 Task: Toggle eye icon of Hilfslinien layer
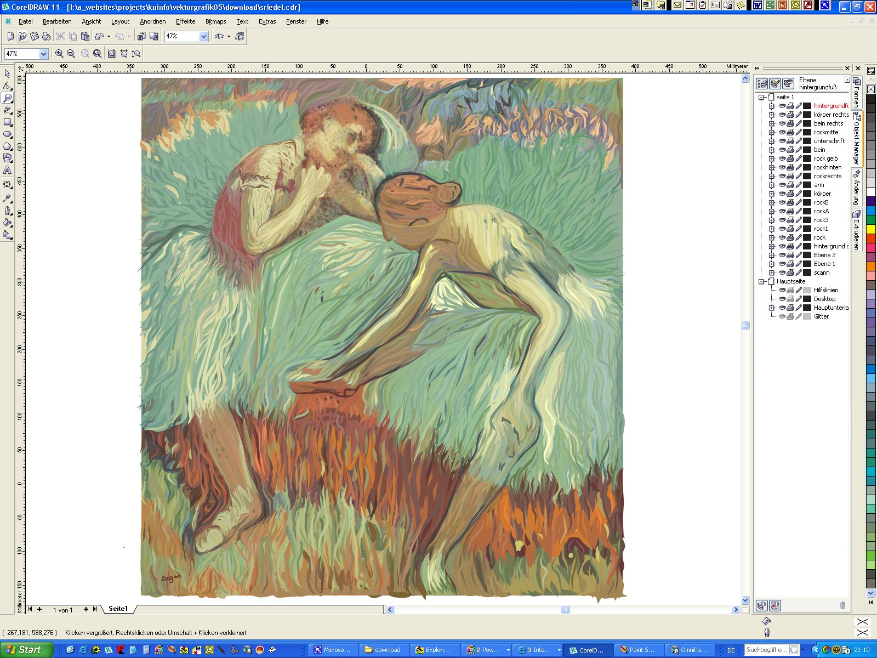782,290
